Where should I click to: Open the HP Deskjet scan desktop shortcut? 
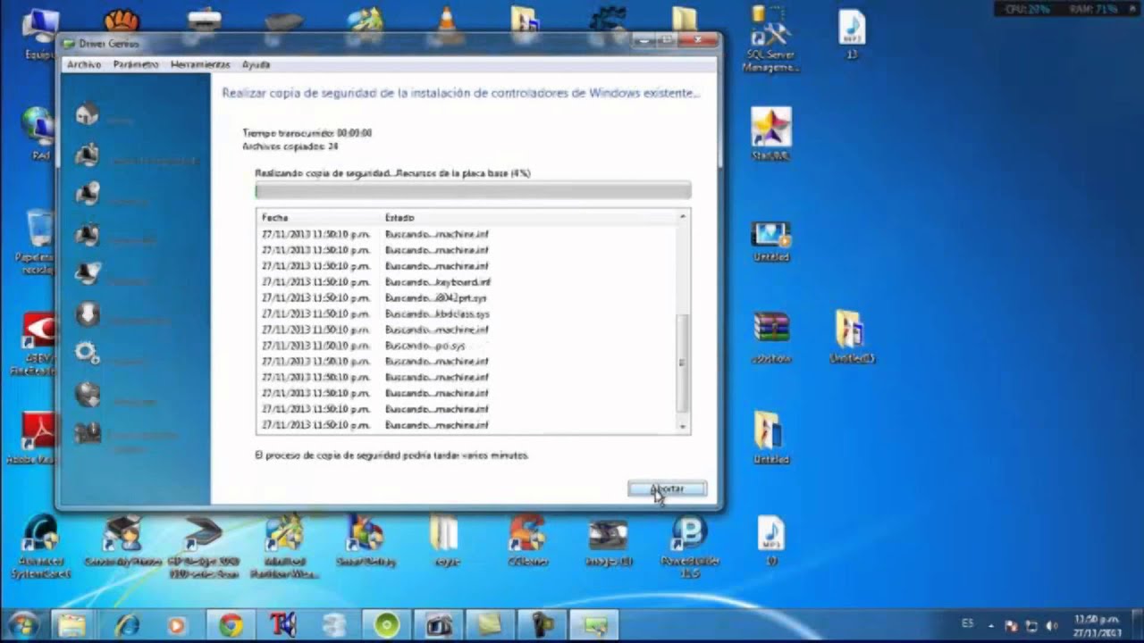204,545
